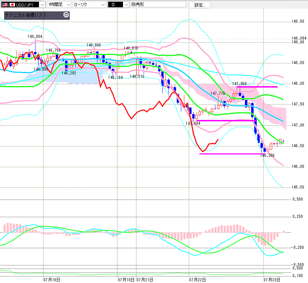Click the 147.950 high price label

239,84
